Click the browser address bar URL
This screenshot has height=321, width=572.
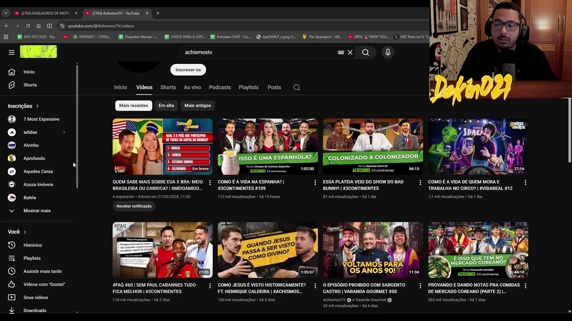point(101,26)
